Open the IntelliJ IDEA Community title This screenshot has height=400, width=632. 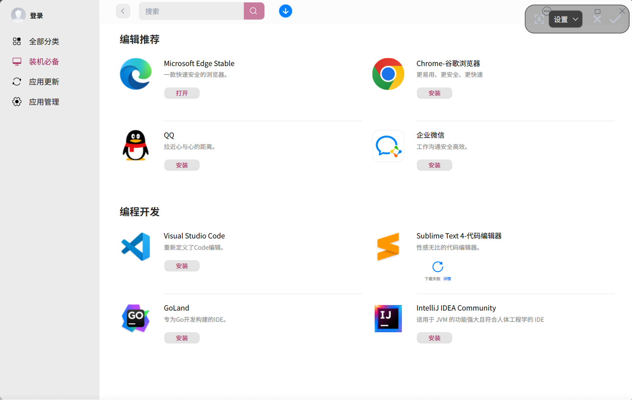point(456,308)
